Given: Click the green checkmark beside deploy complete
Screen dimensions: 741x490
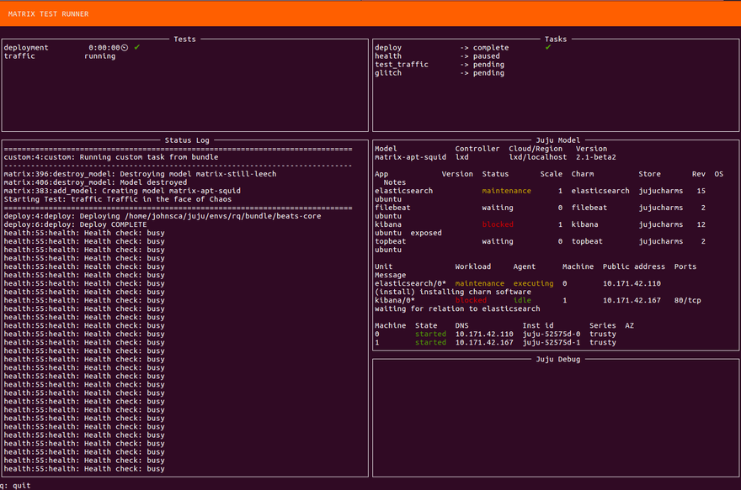Looking at the screenshot, I should 548,47.
